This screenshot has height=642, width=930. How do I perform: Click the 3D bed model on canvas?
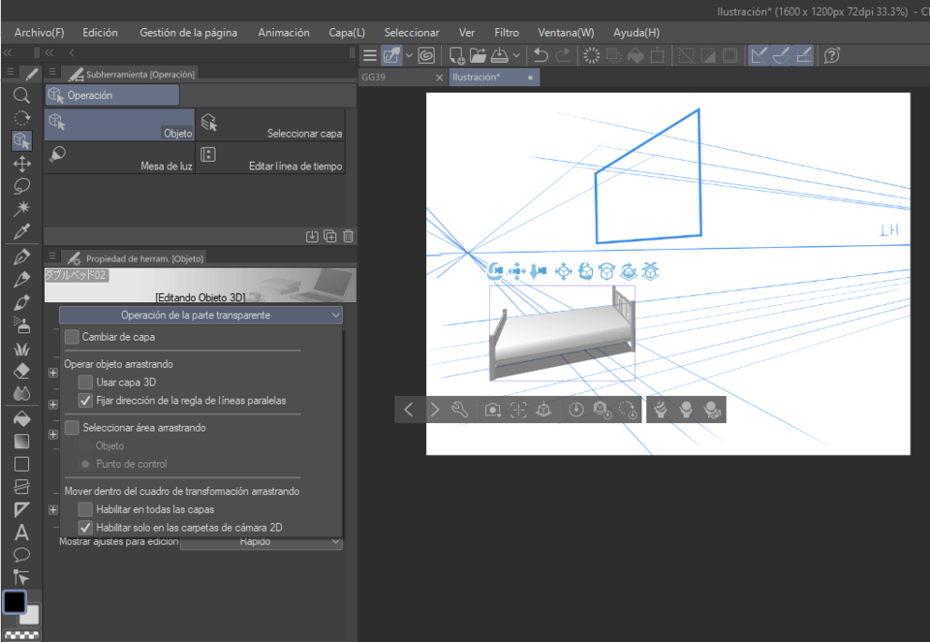561,334
